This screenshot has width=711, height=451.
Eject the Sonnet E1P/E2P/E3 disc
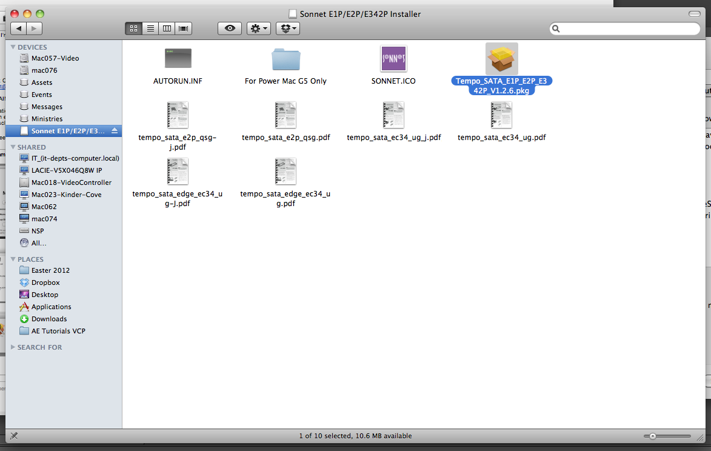[115, 131]
